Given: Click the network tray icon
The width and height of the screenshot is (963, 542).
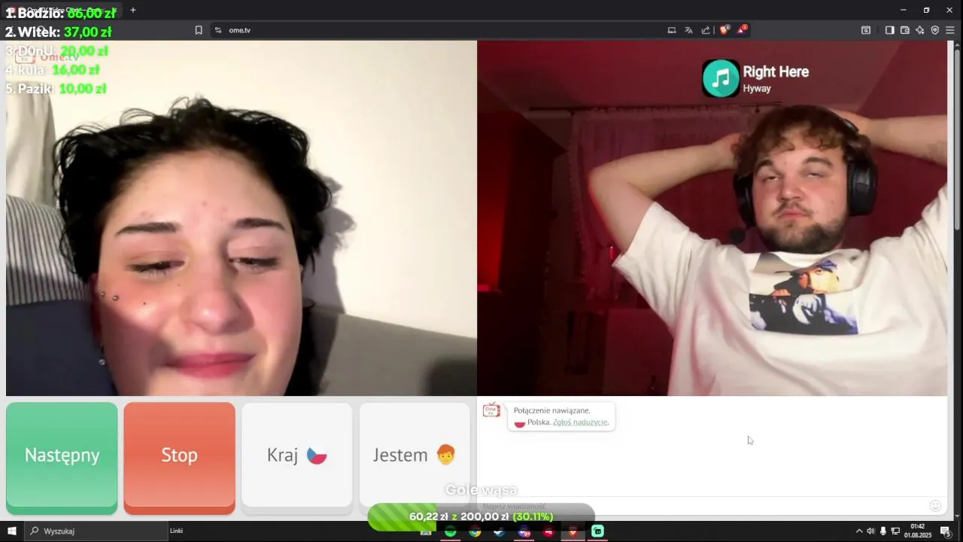Looking at the screenshot, I should point(895,531).
